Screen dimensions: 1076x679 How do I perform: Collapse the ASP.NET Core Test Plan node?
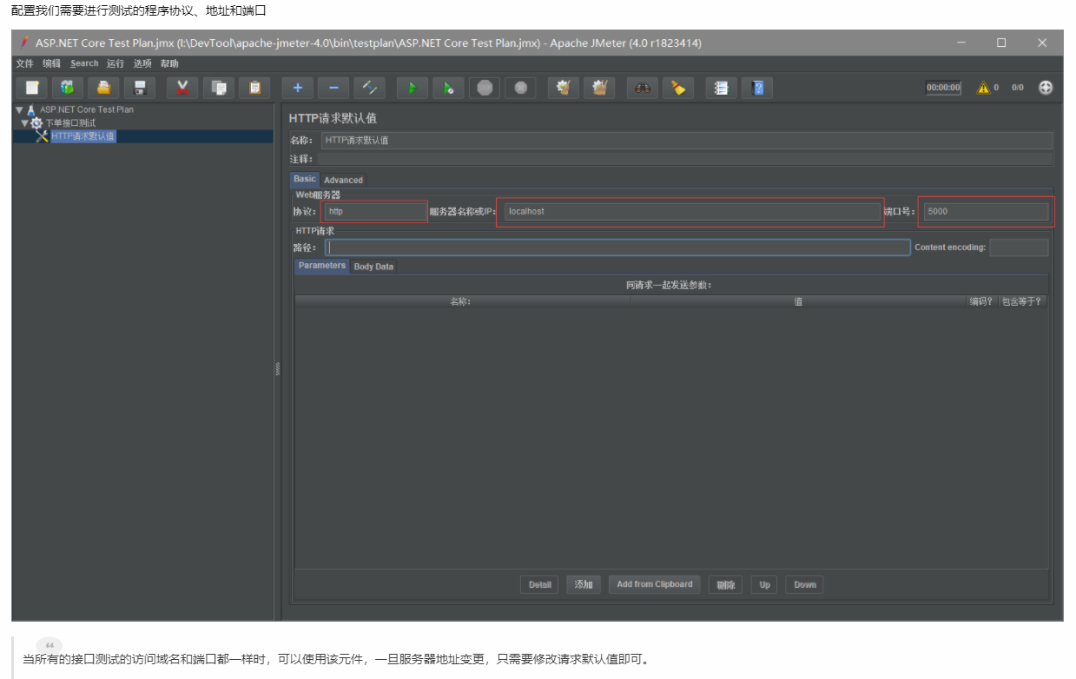click(19, 110)
